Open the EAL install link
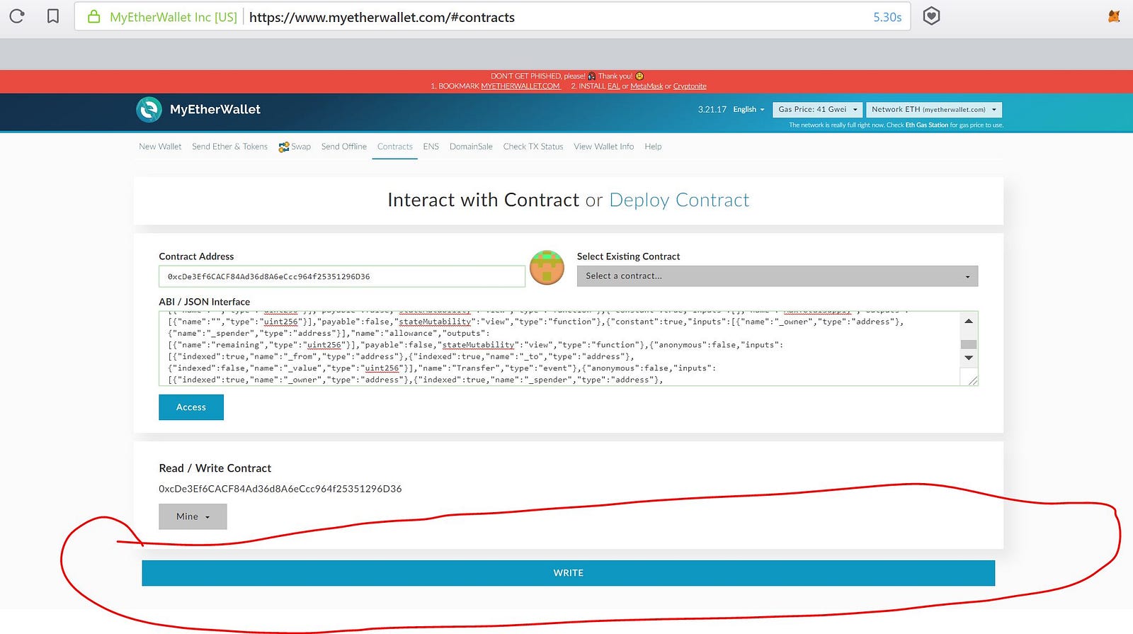 pyautogui.click(x=613, y=86)
